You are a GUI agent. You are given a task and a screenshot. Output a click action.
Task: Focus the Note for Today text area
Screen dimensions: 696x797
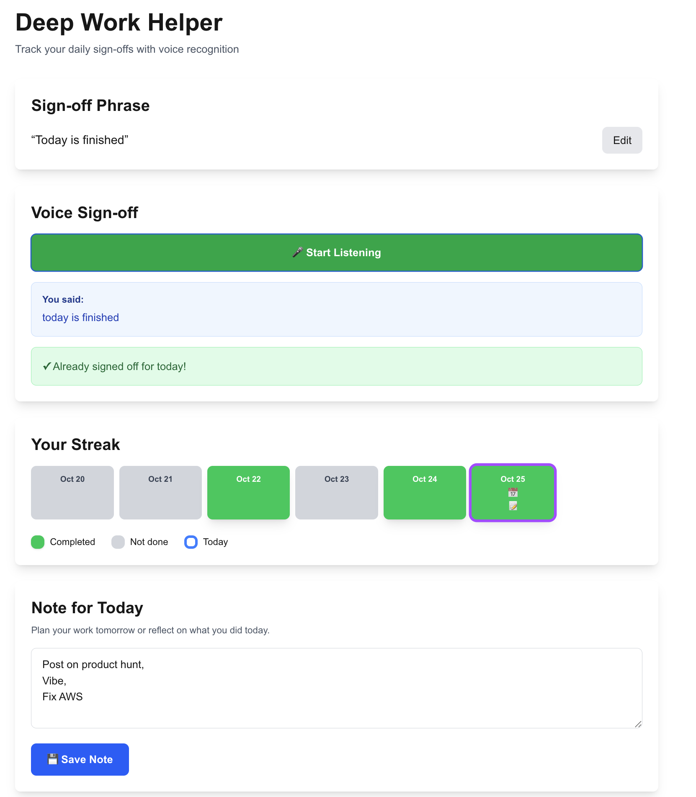(337, 688)
